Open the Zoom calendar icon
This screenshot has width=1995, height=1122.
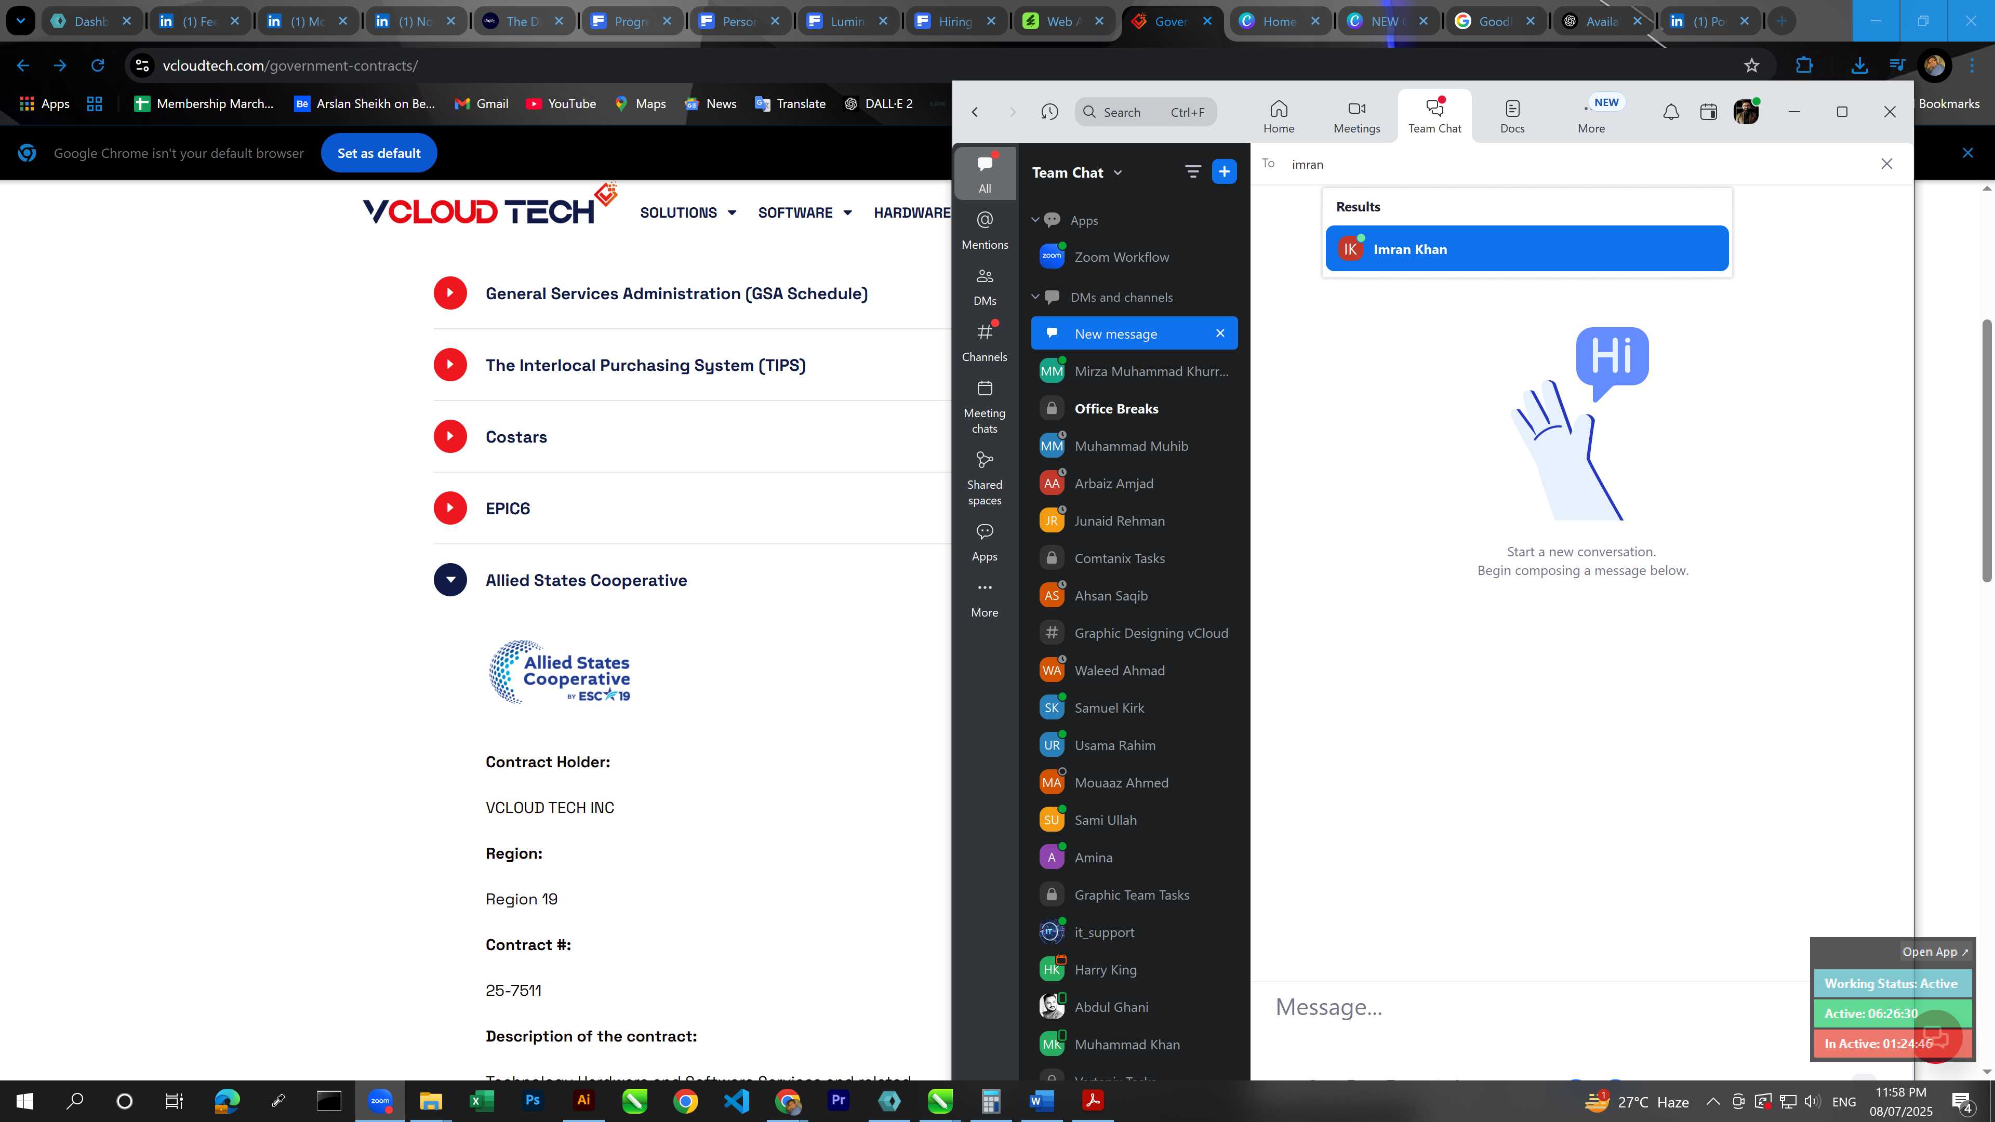pyautogui.click(x=1708, y=112)
